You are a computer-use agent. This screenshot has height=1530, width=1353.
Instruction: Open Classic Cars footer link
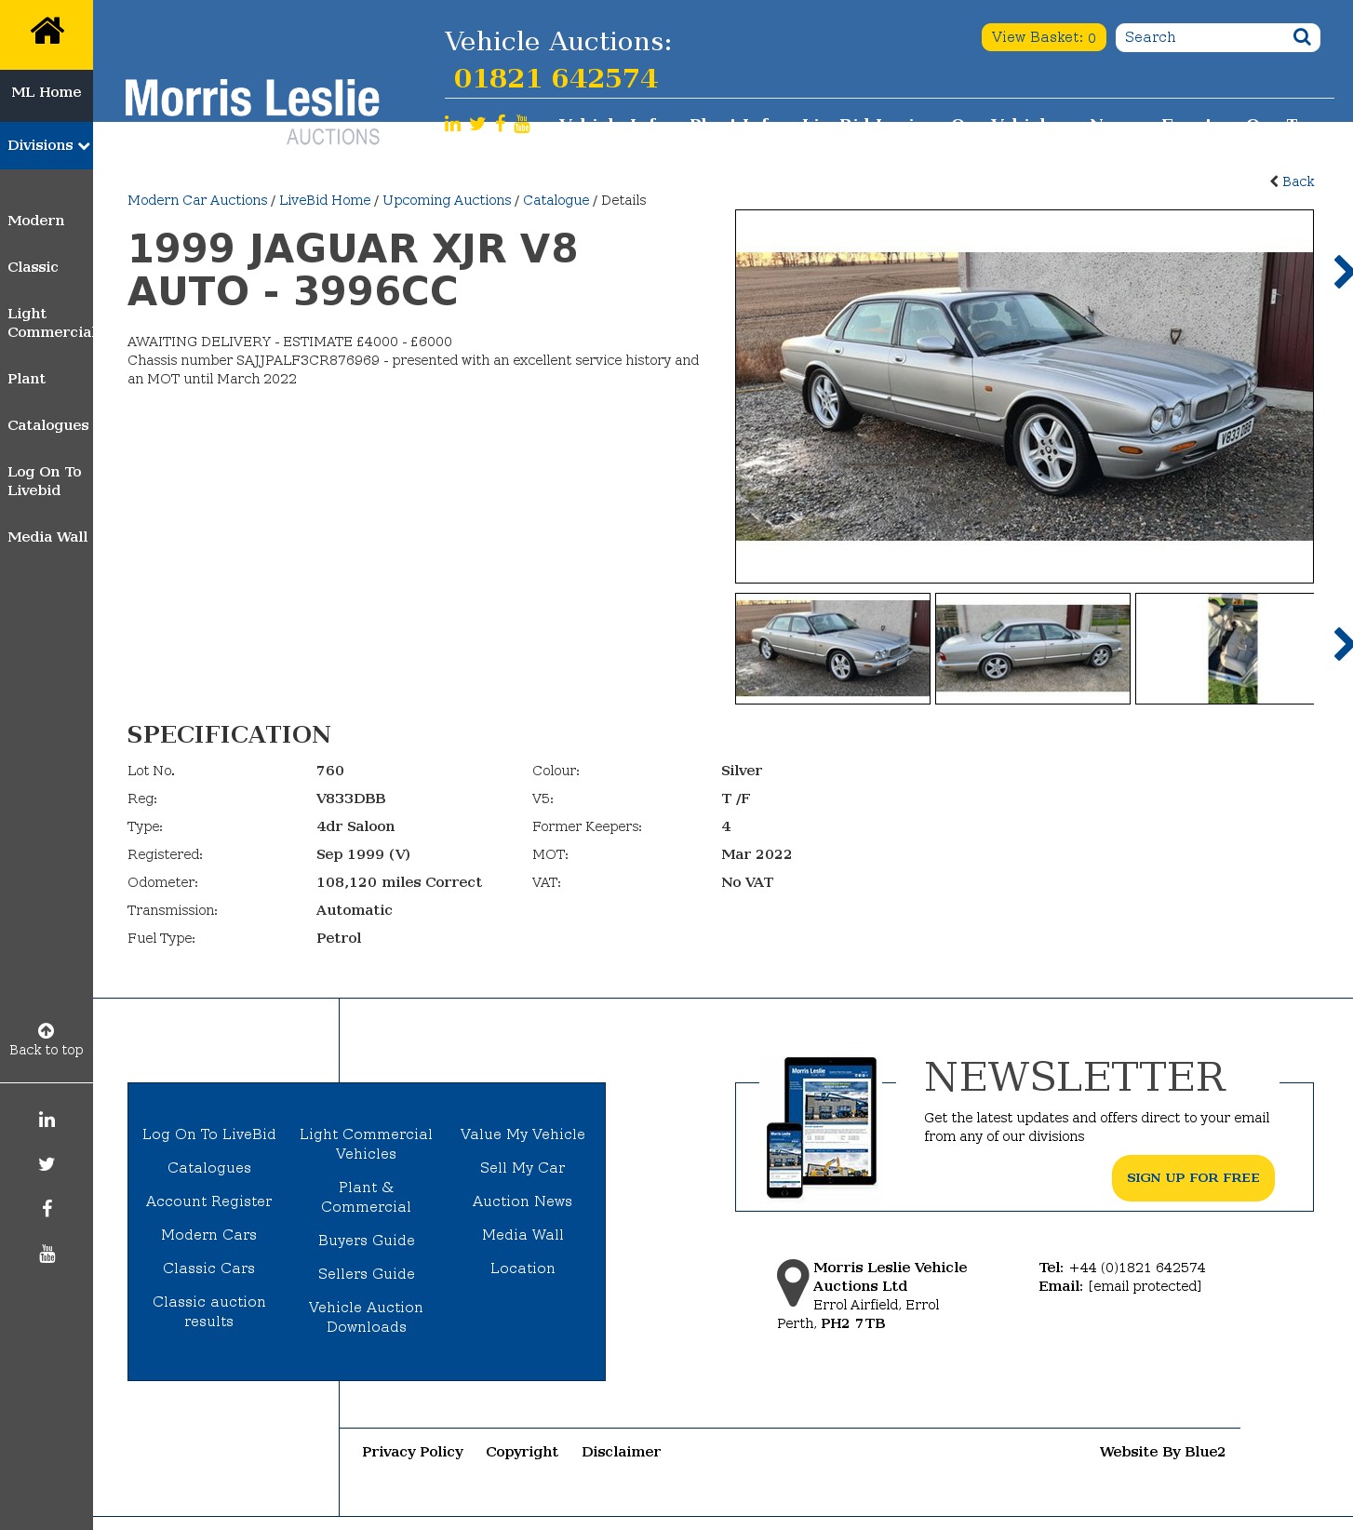(209, 1268)
